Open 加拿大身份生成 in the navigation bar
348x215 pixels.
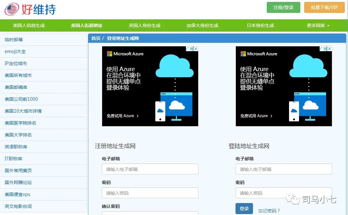click(x=202, y=25)
